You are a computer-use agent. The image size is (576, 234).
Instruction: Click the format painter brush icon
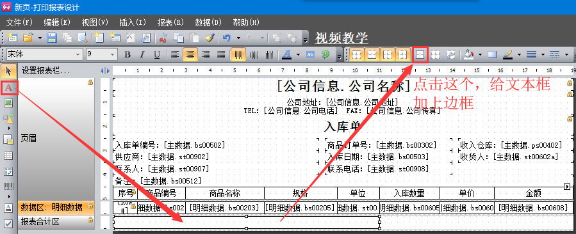tap(210, 38)
